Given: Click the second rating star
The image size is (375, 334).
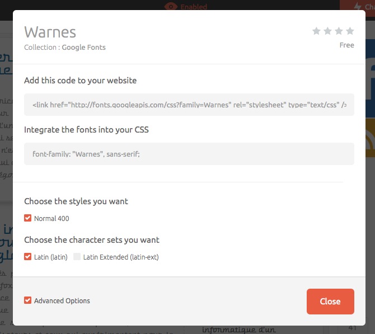Looking at the screenshot, I should pos(327,31).
